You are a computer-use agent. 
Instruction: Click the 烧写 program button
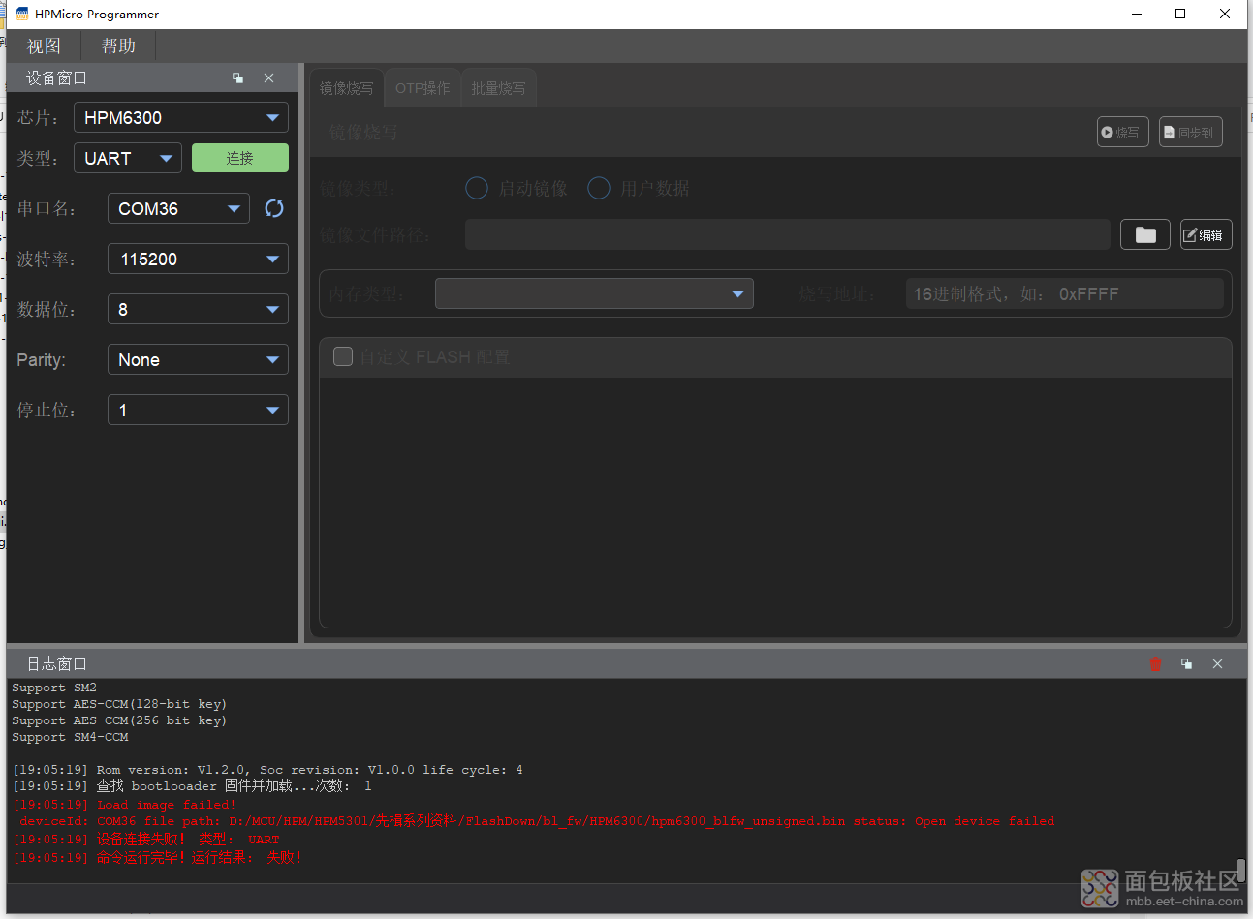pos(1122,132)
